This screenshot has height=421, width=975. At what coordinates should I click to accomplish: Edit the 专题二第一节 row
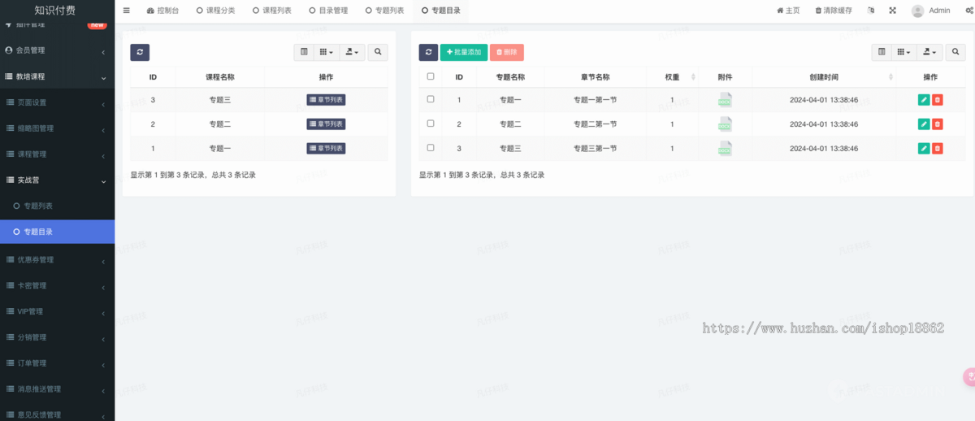[924, 124]
